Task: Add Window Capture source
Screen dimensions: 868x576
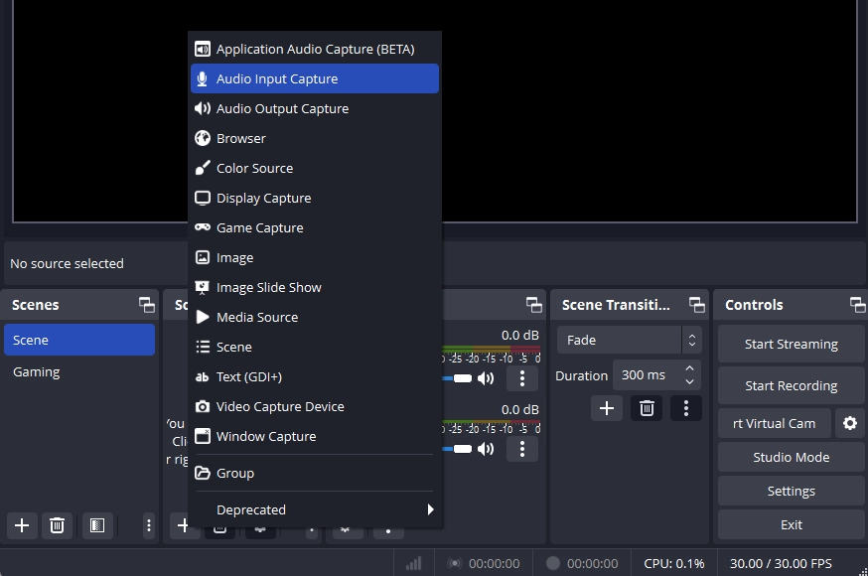Action: coord(315,437)
